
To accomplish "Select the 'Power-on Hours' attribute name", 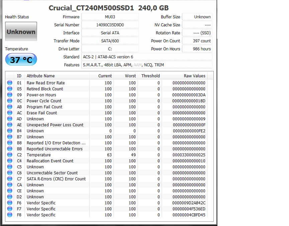I will (x=41, y=95).
